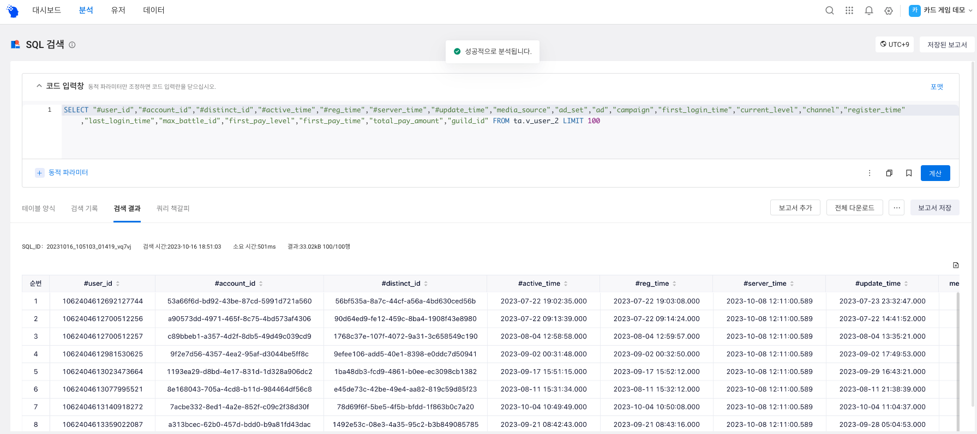Screen dimensions: 977x434
Task: Click the results table vertical scrollbar
Action: tap(958, 363)
